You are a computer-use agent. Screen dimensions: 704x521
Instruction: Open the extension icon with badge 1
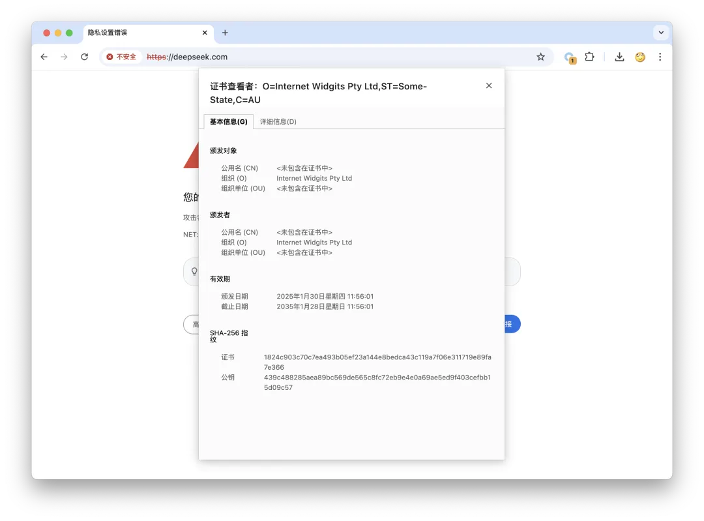pos(570,57)
